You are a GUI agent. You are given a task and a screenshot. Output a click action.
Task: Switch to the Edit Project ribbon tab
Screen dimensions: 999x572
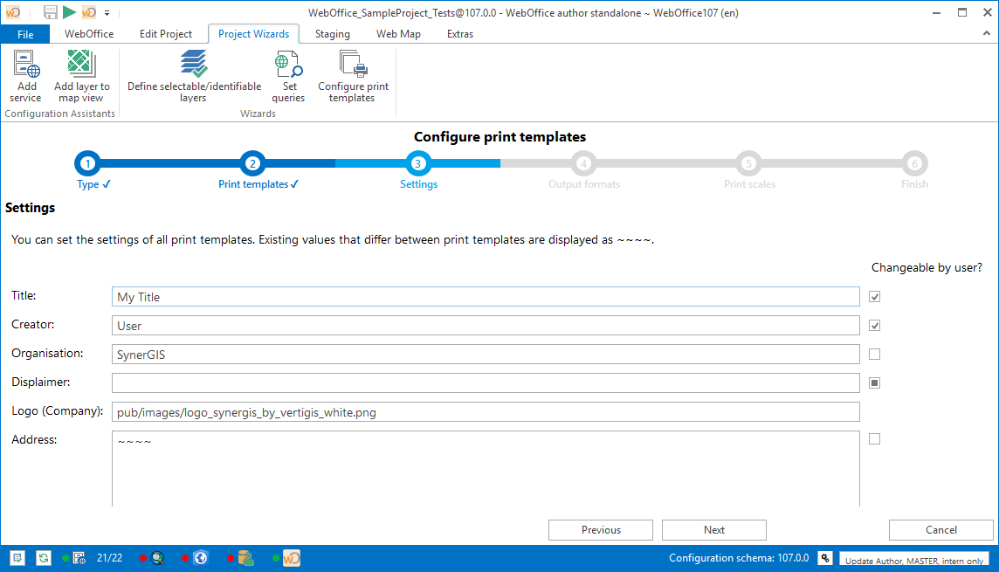tap(166, 34)
